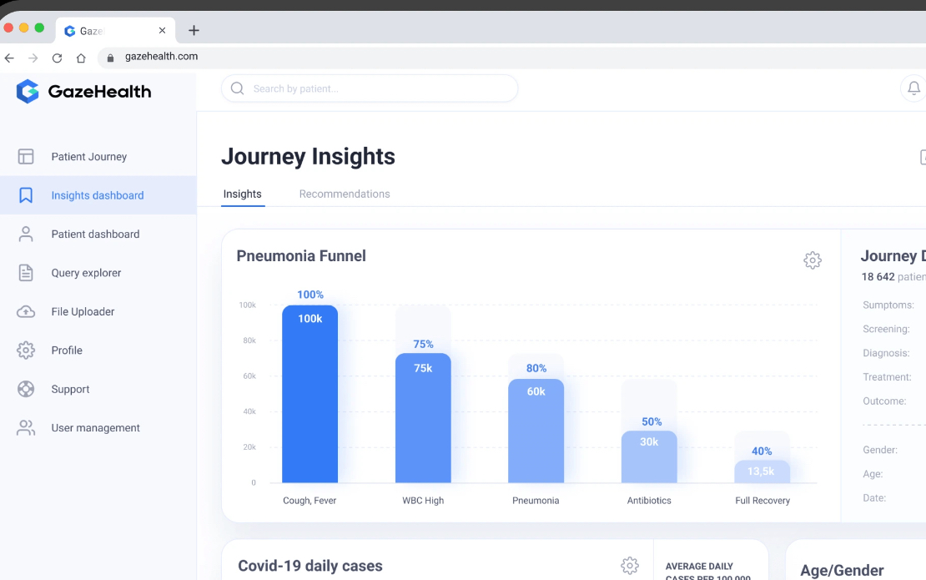Click the Covid-19 daily cases title
The height and width of the screenshot is (580, 926).
click(310, 566)
